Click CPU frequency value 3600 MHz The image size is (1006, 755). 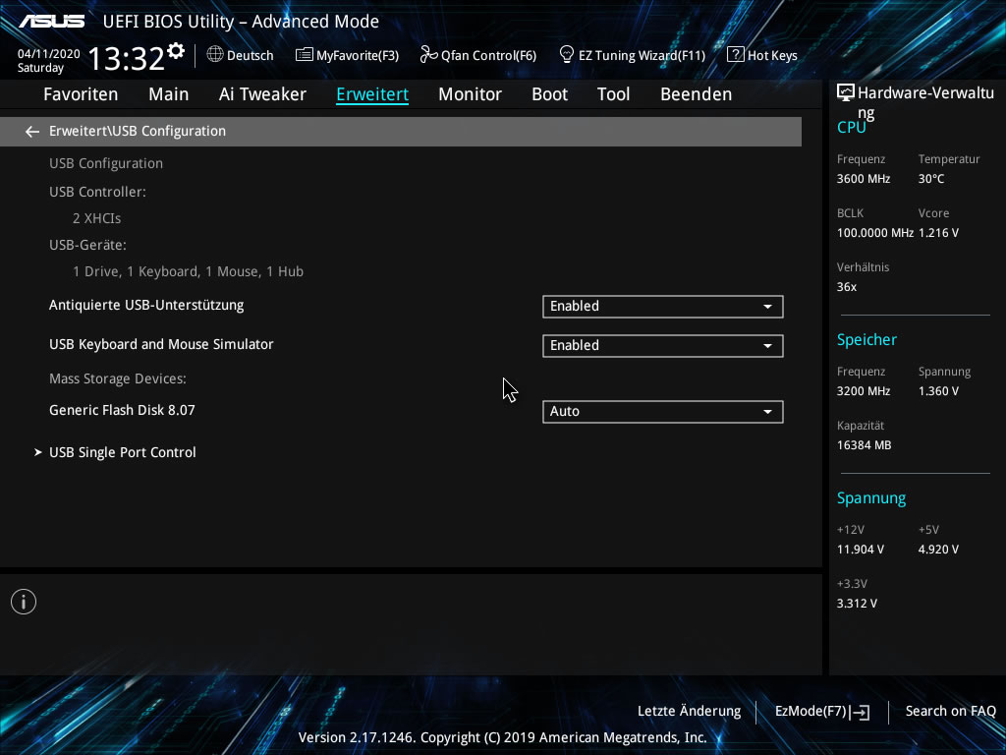click(864, 179)
